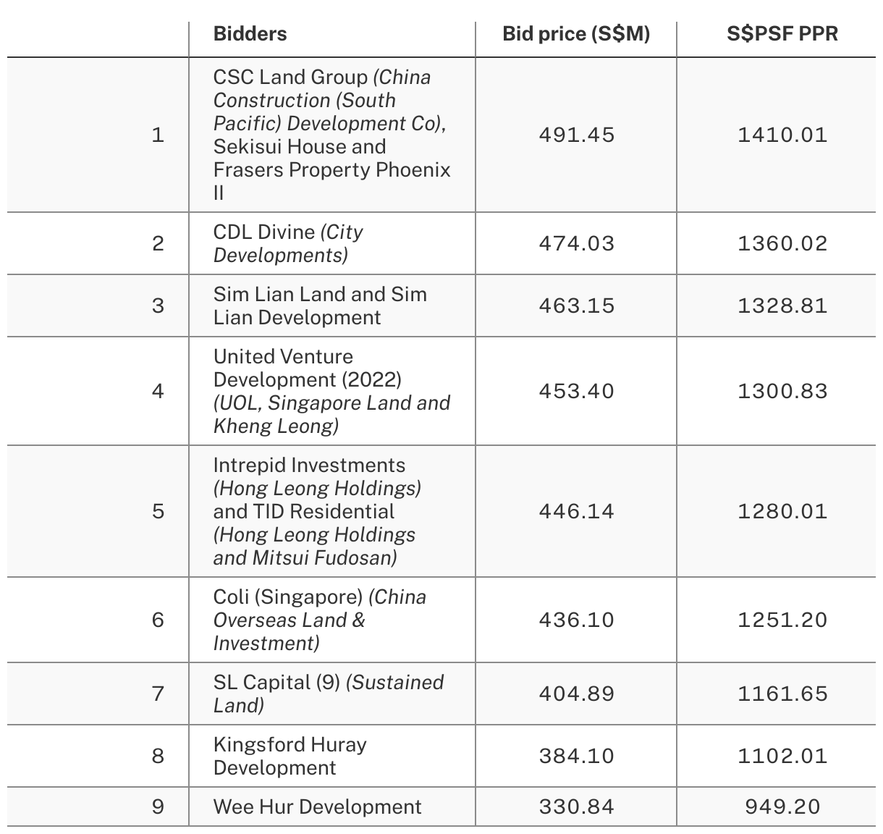
Task: Click the United Venture Development bidder cell
Action: coord(331,391)
